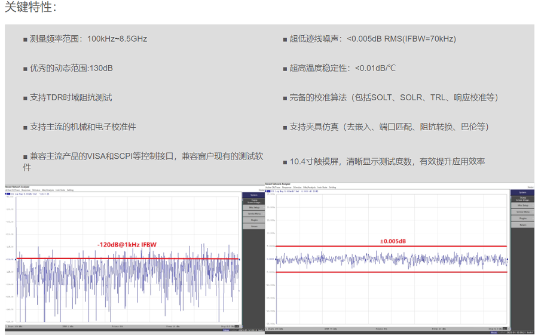Click System header in right softkey panel

pyautogui.click(x=522, y=192)
